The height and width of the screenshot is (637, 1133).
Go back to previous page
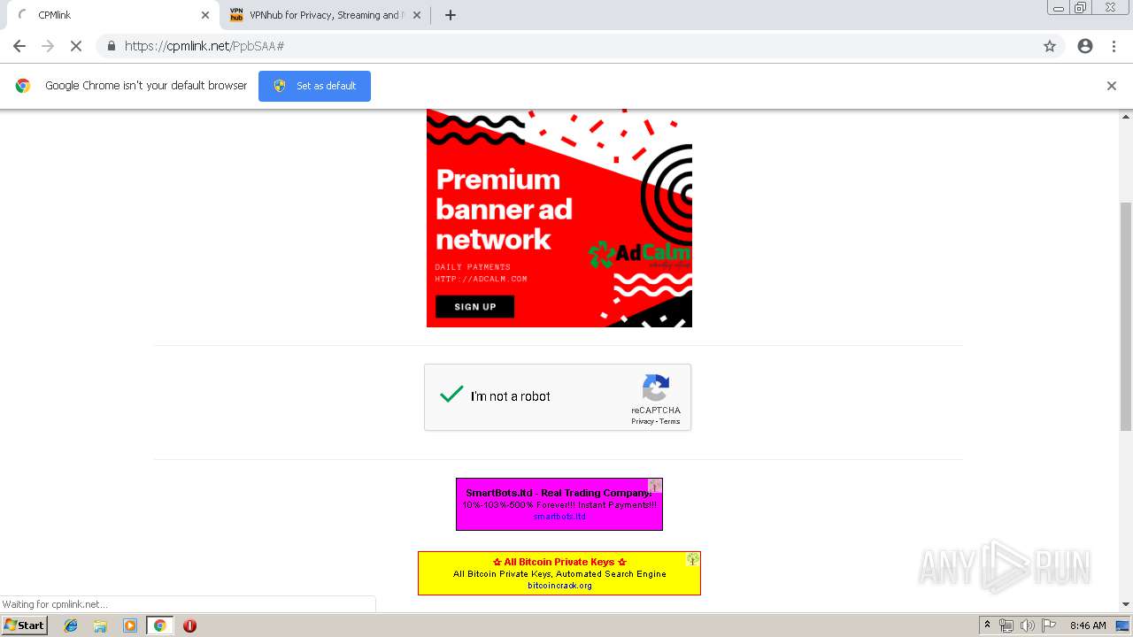(x=19, y=46)
